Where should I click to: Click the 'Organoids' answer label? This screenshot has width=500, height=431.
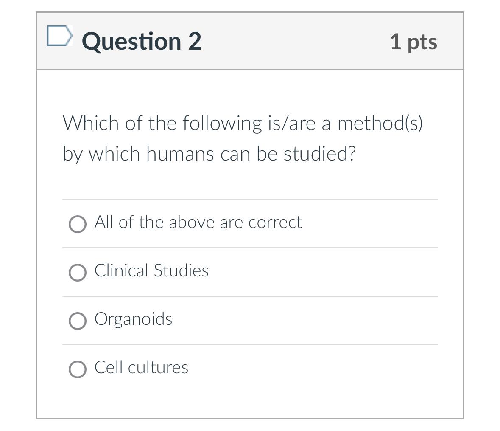pyautogui.click(x=134, y=319)
